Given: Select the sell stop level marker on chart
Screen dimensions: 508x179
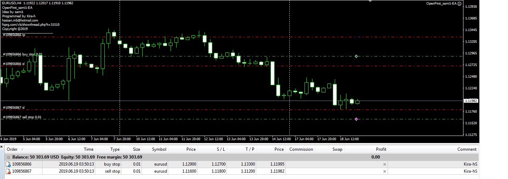Looking at the screenshot, I should (x=356, y=119).
